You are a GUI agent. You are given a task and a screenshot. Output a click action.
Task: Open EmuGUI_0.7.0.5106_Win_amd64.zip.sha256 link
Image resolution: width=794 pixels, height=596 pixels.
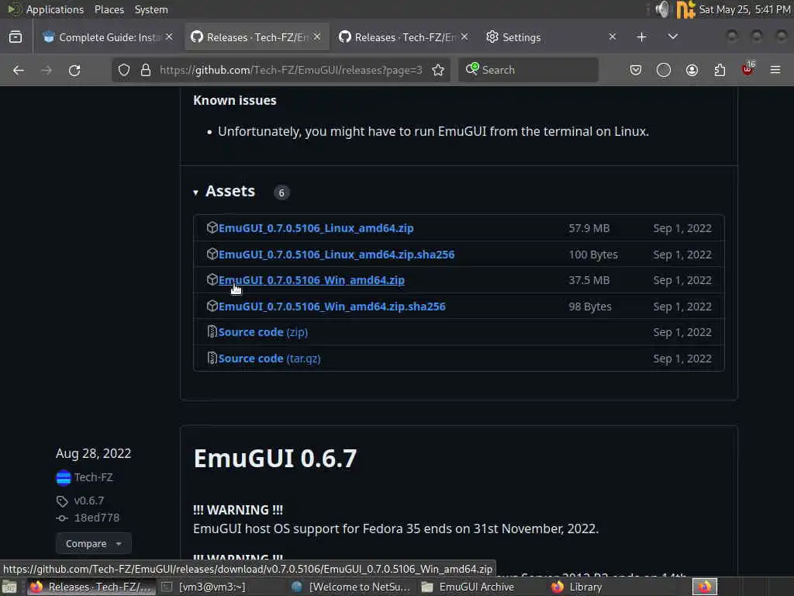pyautogui.click(x=332, y=307)
